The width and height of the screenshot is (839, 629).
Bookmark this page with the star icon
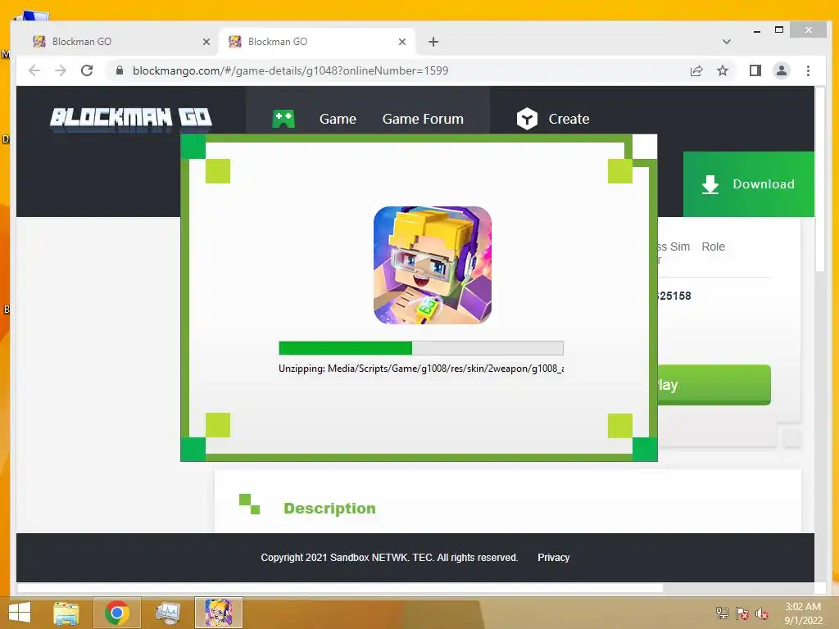(x=723, y=70)
